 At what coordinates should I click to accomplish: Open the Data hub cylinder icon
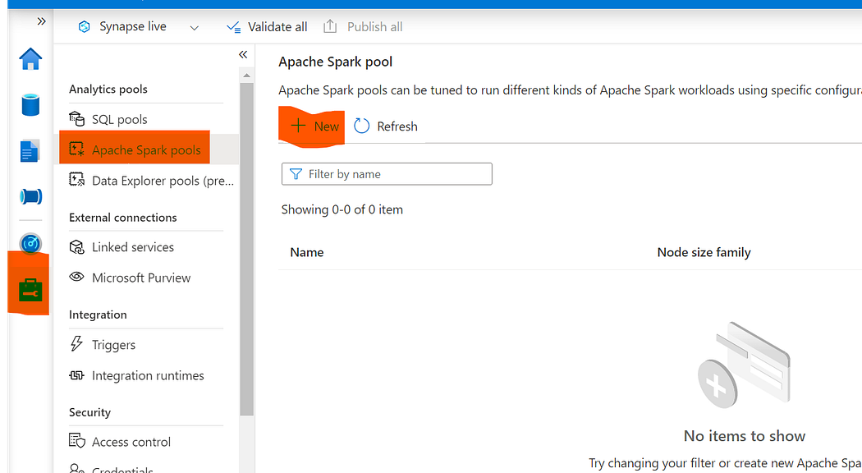(x=30, y=104)
